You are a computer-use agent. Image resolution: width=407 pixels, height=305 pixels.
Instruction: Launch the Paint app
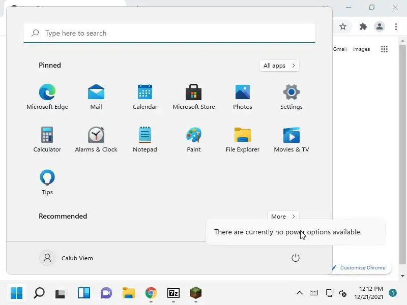click(194, 139)
